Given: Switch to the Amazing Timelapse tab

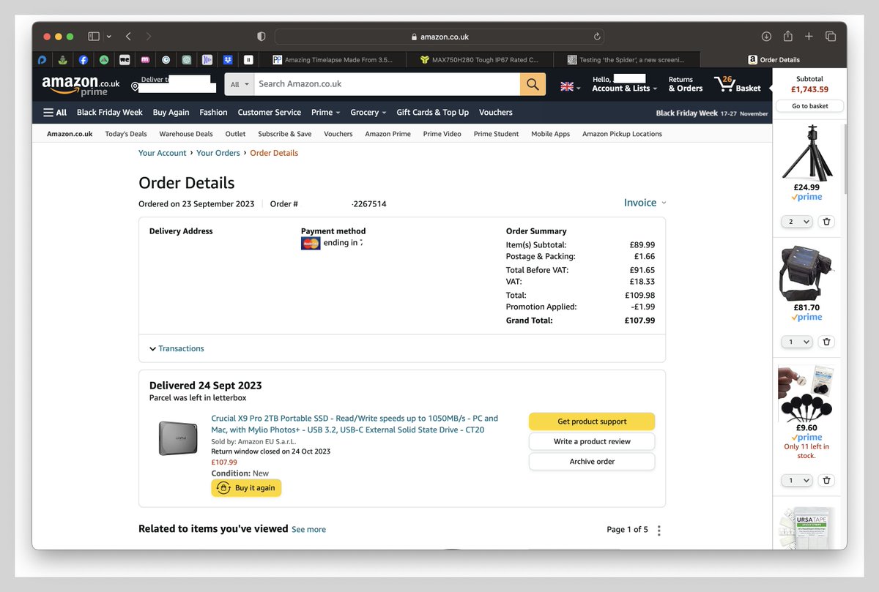Looking at the screenshot, I should click(333, 59).
